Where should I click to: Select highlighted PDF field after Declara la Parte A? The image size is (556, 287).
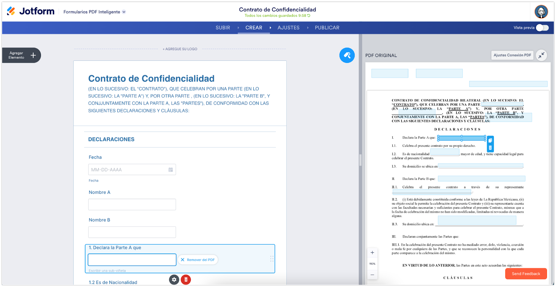pos(462,138)
